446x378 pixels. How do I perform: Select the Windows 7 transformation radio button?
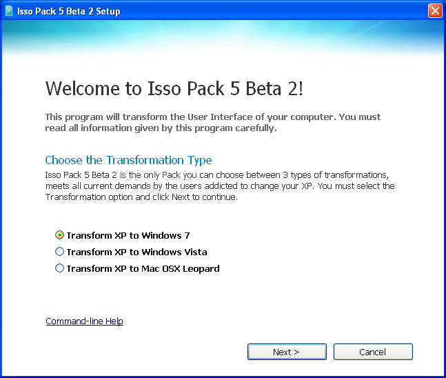tap(60, 235)
